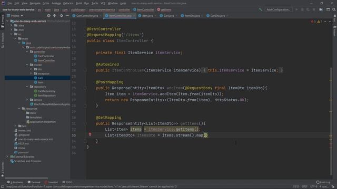Select CartRepository in project tree

click(x=45, y=91)
